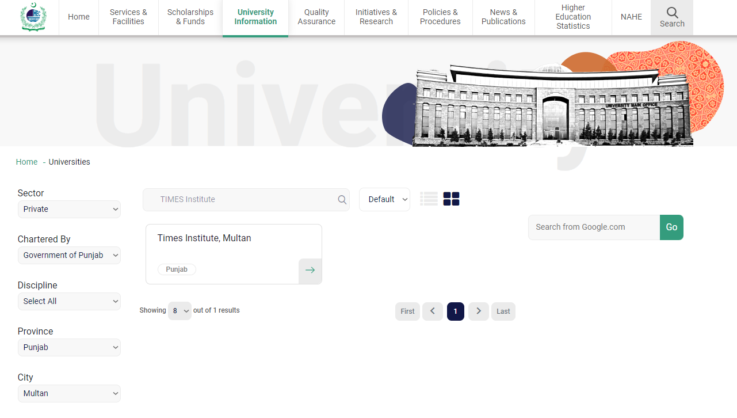Open Policies & Procedures menu
This screenshot has height=418, width=737.
coord(440,17)
